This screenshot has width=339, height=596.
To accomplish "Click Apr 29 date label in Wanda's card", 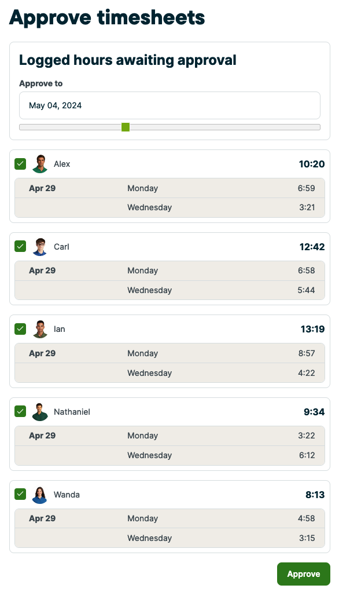I will (42, 518).
